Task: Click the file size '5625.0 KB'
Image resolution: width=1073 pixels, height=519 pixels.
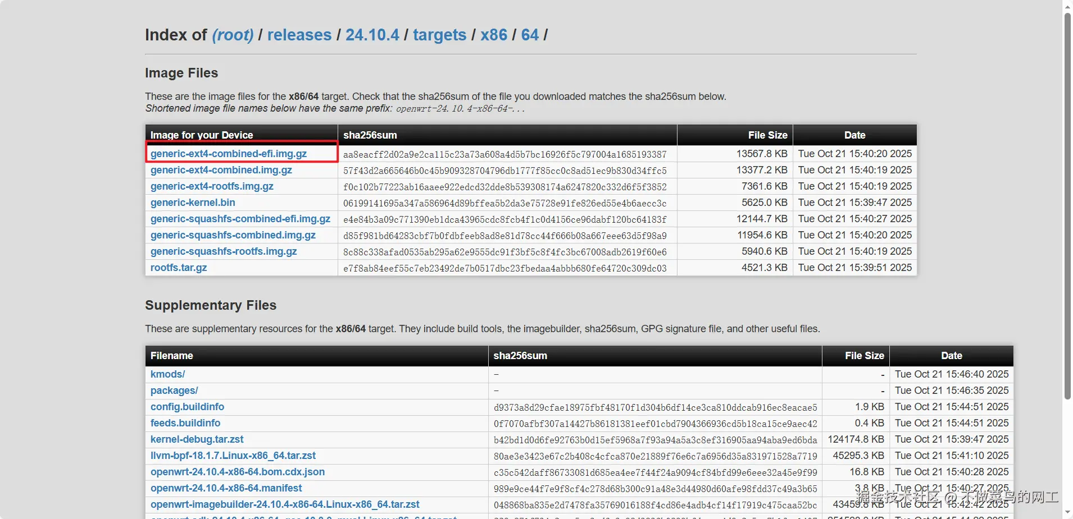Action: click(765, 203)
